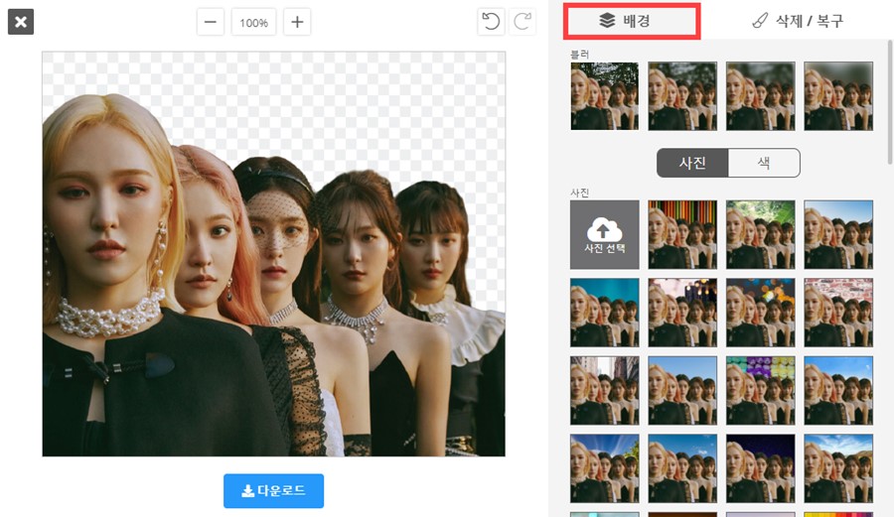Click the right panel vertical scrollbar
The image size is (894, 517).
tap(890, 102)
